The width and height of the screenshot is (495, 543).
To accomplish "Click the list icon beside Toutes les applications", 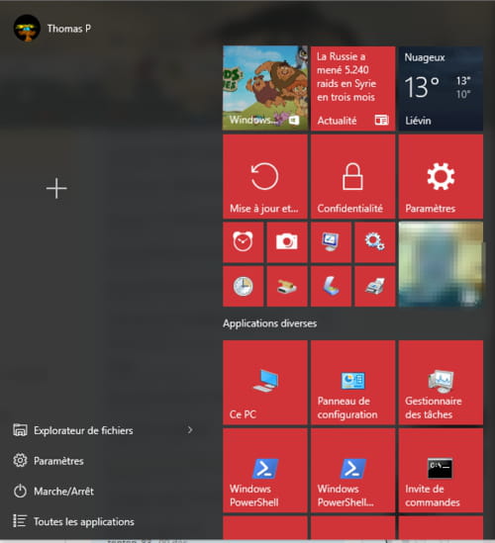I will coord(20,521).
